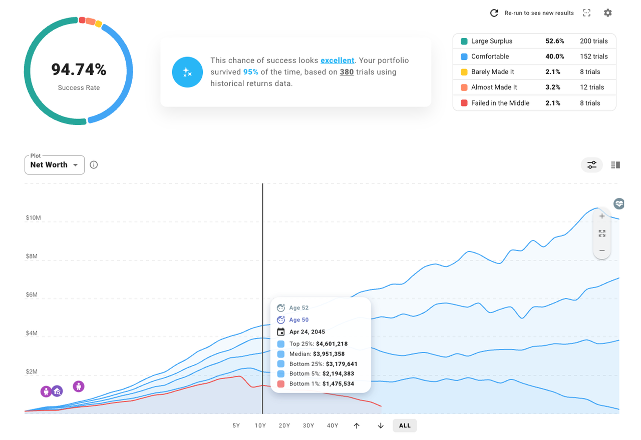The image size is (641, 440).
Task: Open the Net Worth plot dropdown
Action: coord(54,164)
